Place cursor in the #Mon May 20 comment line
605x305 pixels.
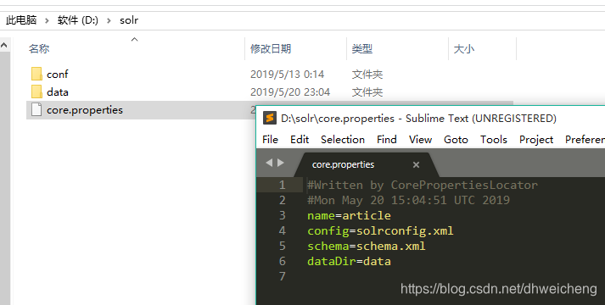(x=409, y=200)
